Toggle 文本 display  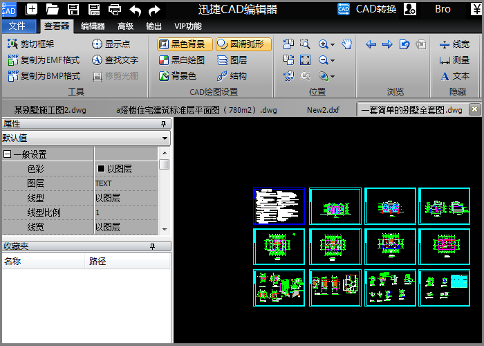pos(455,76)
